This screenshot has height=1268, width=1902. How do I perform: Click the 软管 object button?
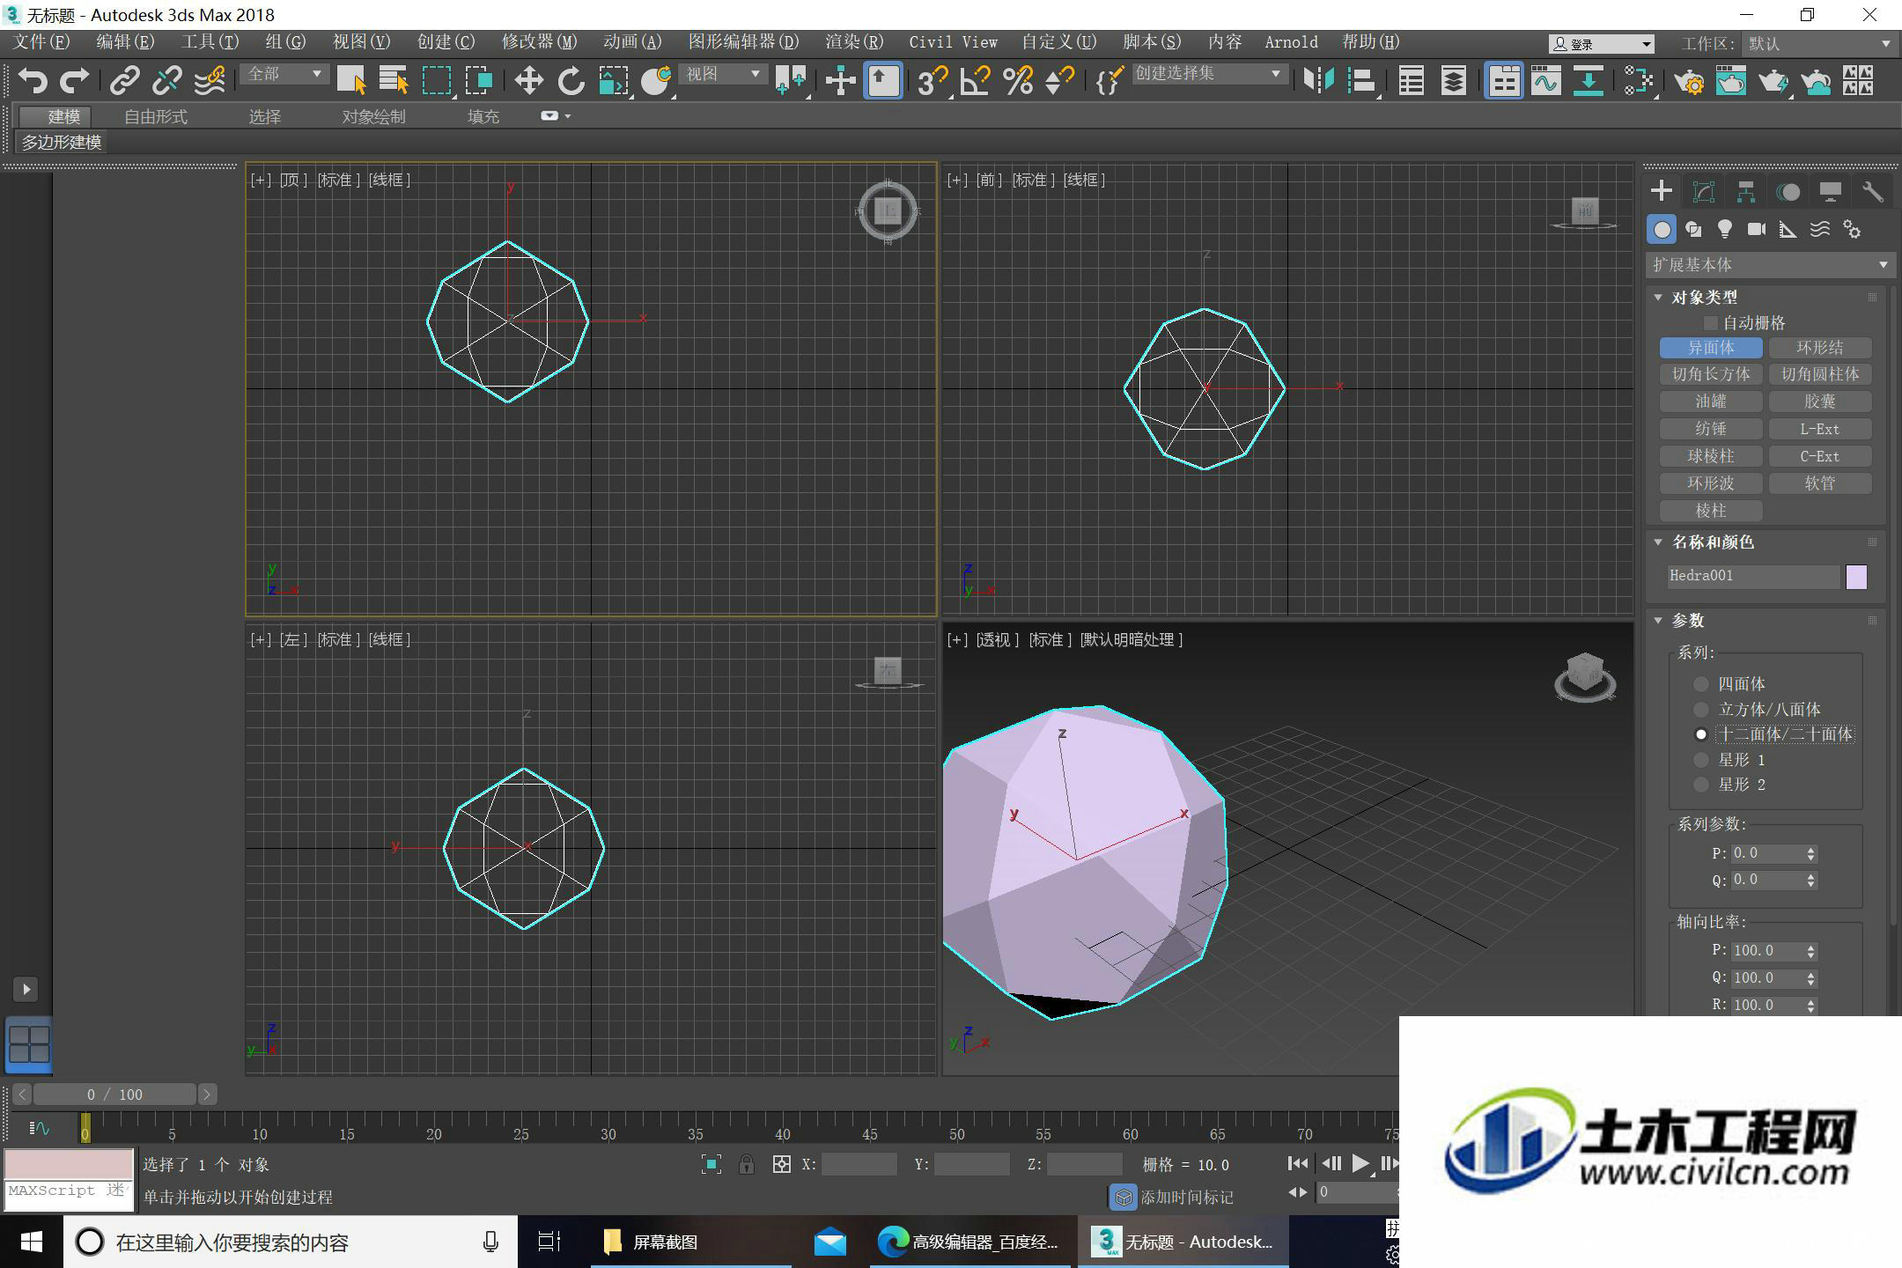1820,483
